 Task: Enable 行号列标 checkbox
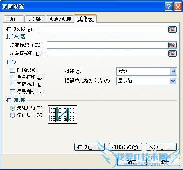(x=12, y=92)
